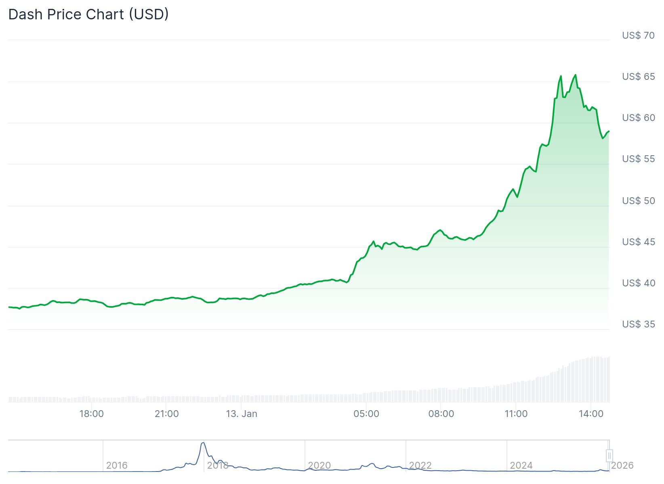Click the navigator range handle near 2026
The image size is (664, 484).
click(x=609, y=455)
